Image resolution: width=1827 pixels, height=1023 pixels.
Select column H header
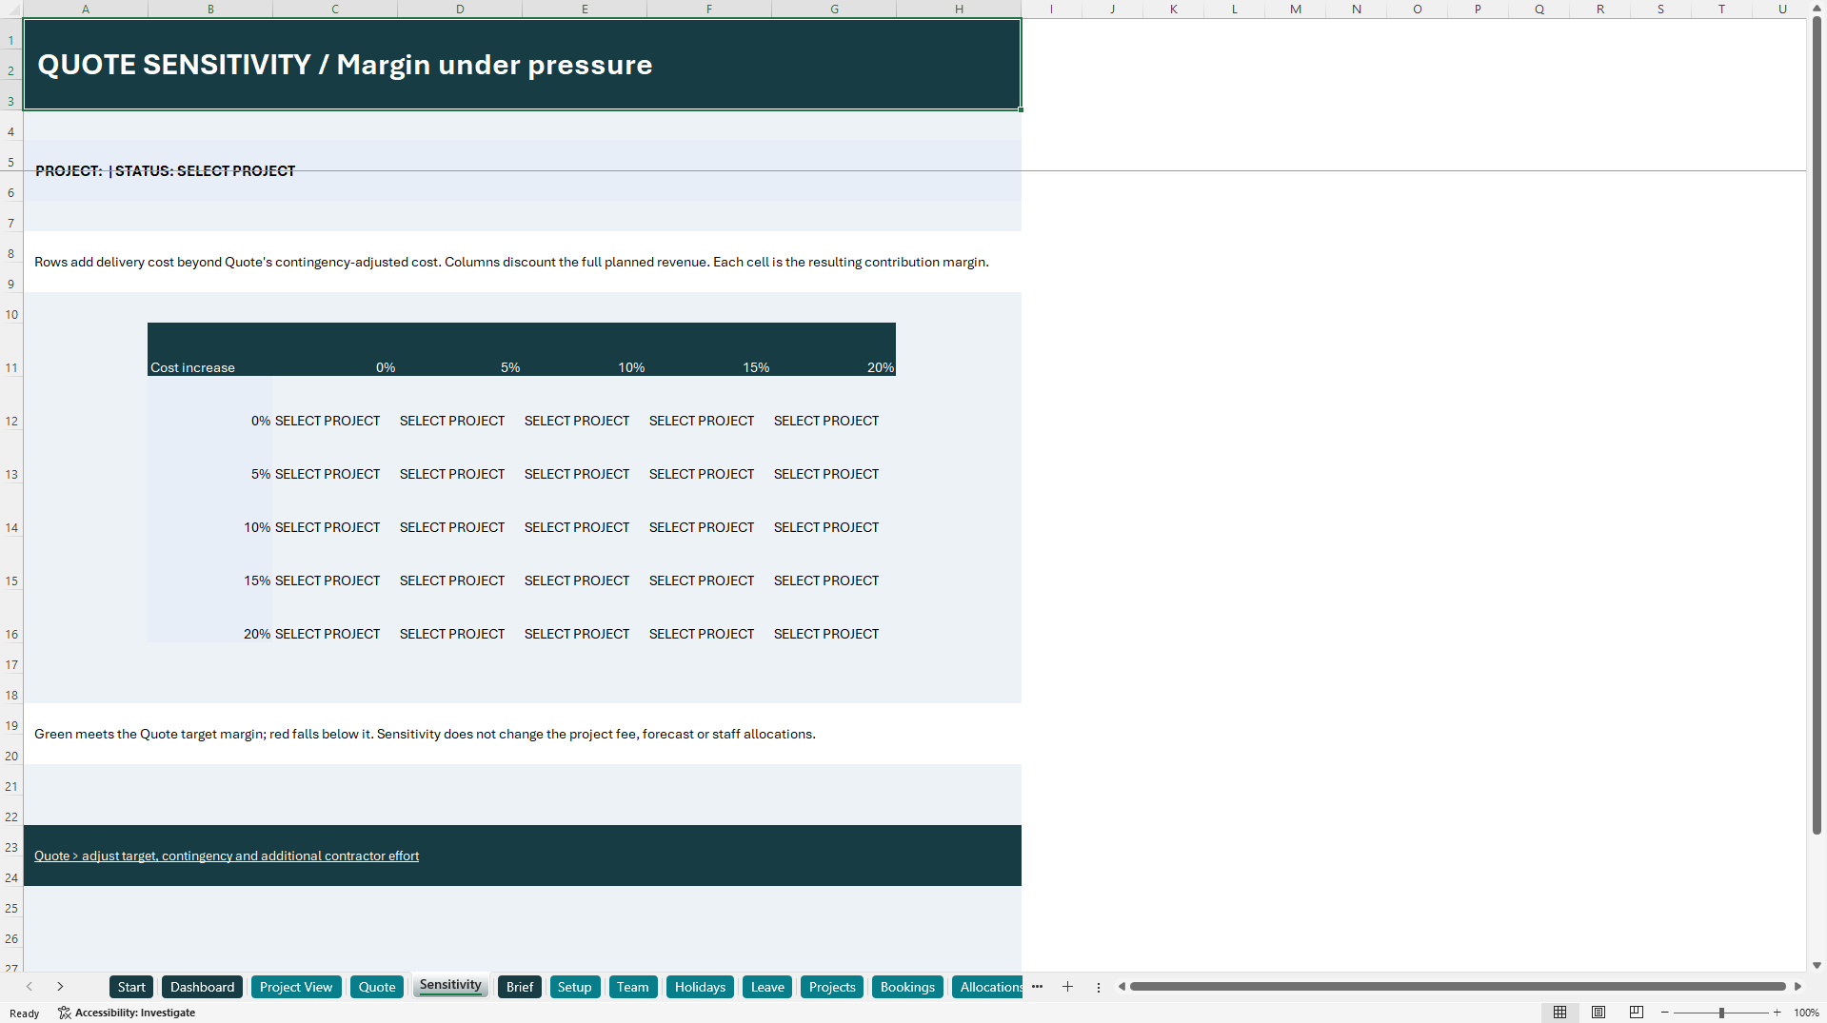[x=959, y=9]
